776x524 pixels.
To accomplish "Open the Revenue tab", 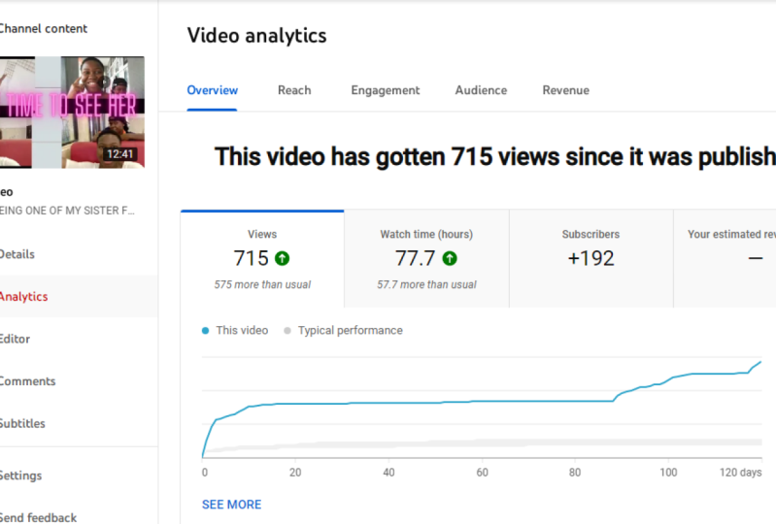I will (x=565, y=90).
